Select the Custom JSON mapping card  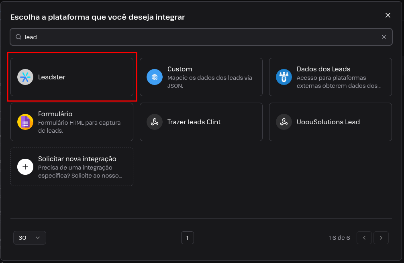[x=201, y=77]
